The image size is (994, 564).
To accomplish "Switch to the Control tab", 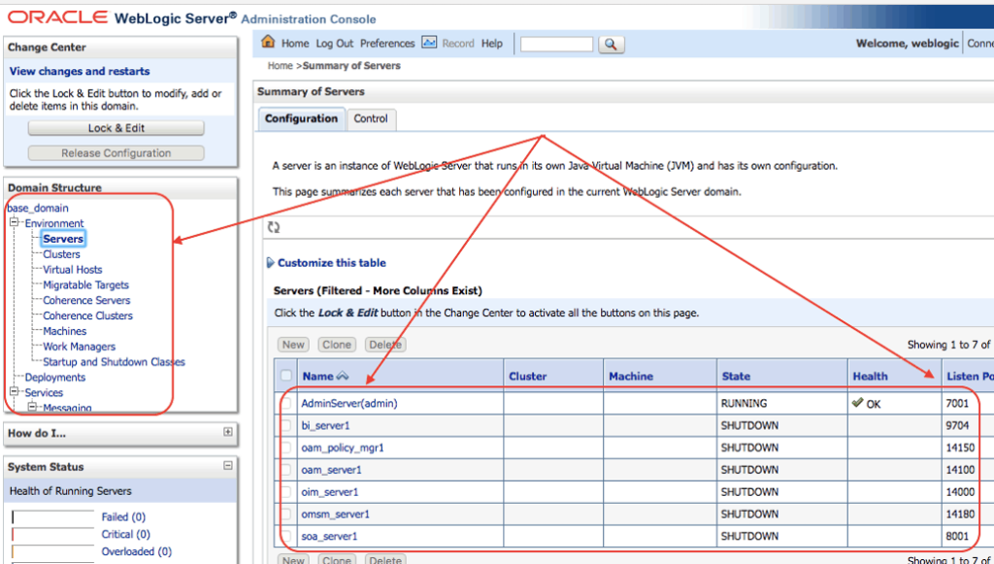I will pos(371,119).
